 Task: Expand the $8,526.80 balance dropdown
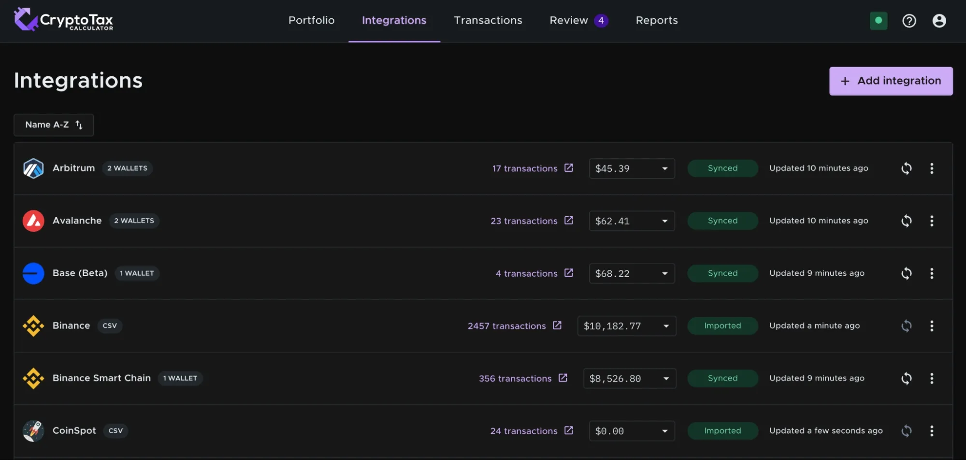point(630,378)
